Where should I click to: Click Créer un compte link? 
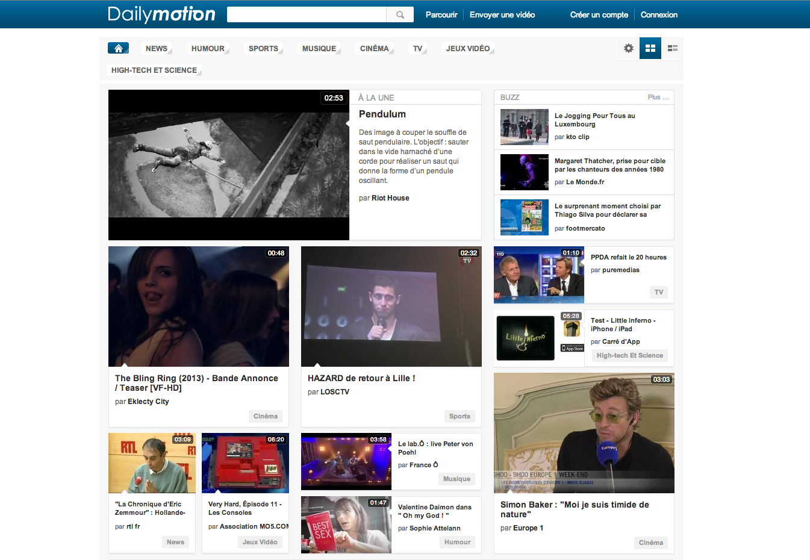click(x=599, y=15)
